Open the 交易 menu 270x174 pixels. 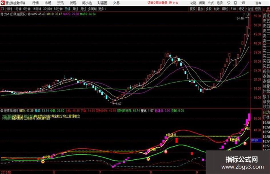(116, 3)
